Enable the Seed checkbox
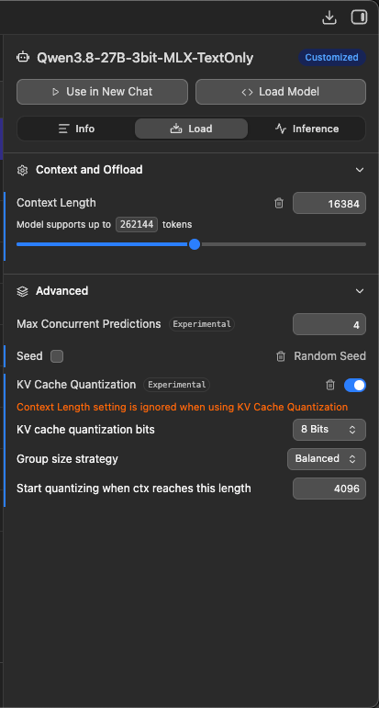The width and height of the screenshot is (379, 708). (x=57, y=356)
